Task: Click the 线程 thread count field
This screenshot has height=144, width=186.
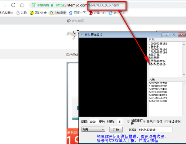Action: pyautogui.click(x=120, y=122)
